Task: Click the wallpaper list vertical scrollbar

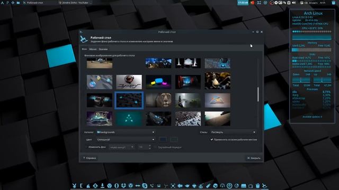Action: [258, 94]
